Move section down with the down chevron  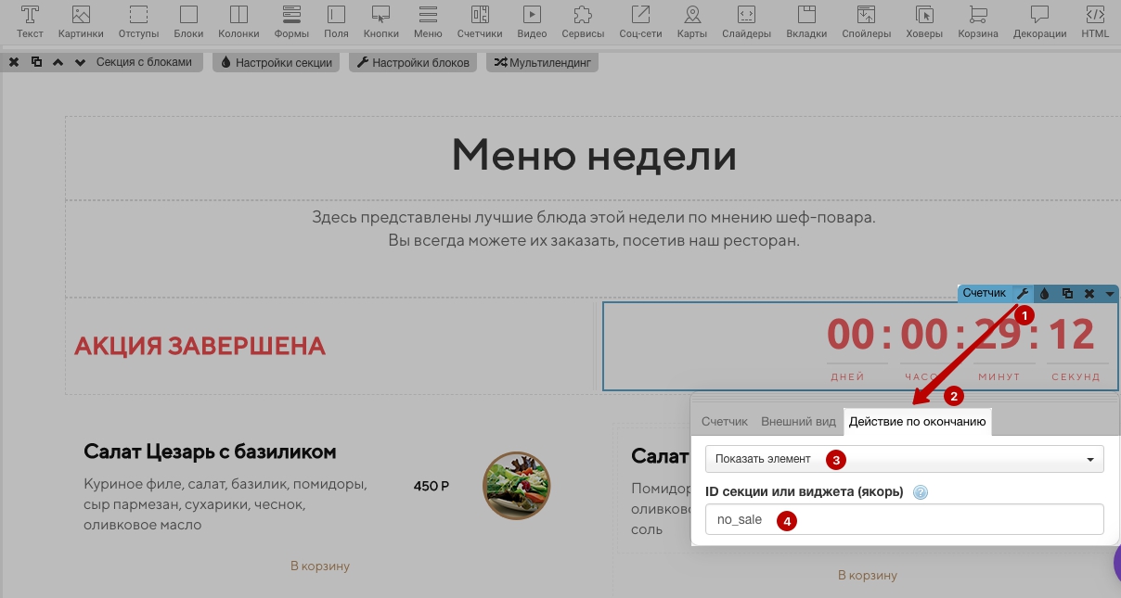coord(80,62)
